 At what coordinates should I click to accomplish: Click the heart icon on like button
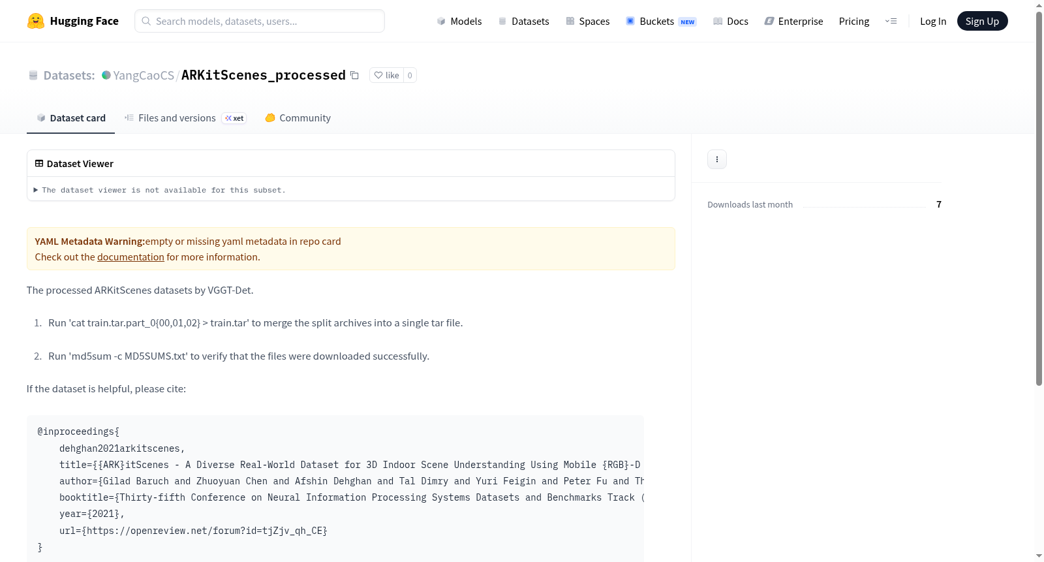point(378,75)
